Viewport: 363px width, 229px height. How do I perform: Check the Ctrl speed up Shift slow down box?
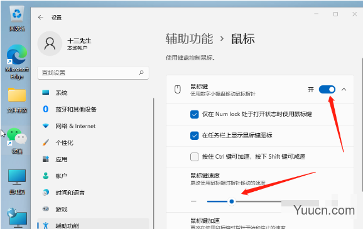coord(195,157)
